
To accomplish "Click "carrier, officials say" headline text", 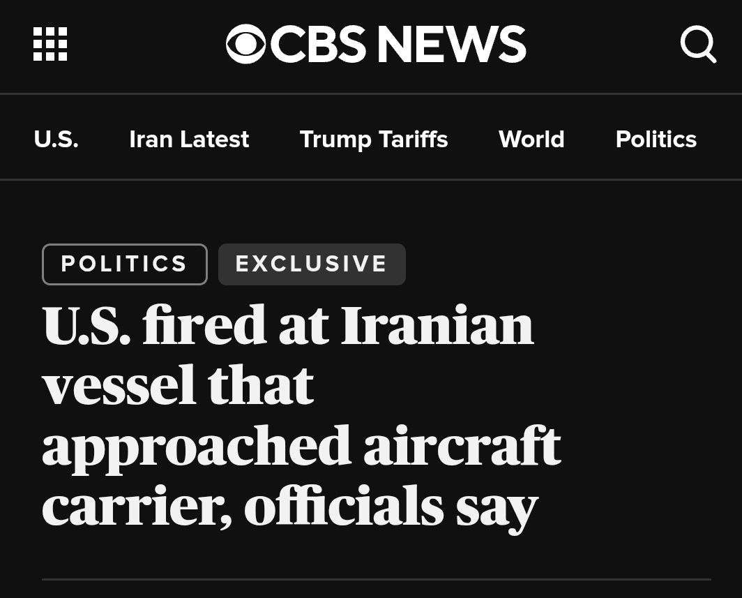I will coord(289,507).
